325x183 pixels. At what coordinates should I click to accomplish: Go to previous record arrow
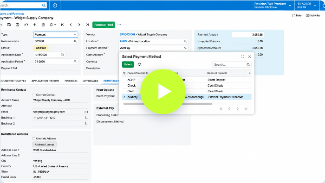(71, 25)
